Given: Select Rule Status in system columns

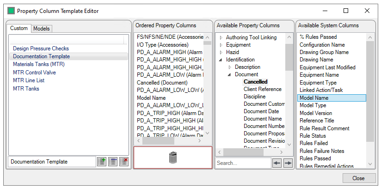Looking at the screenshot, I should pos(313,136).
